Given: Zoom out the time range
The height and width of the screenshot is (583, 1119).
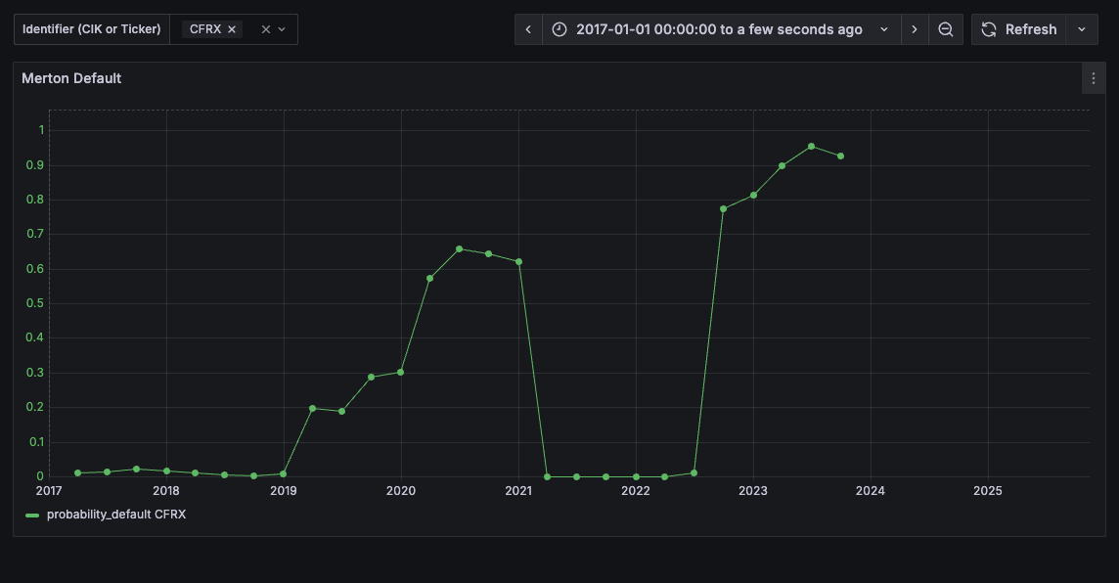Looking at the screenshot, I should [946, 29].
